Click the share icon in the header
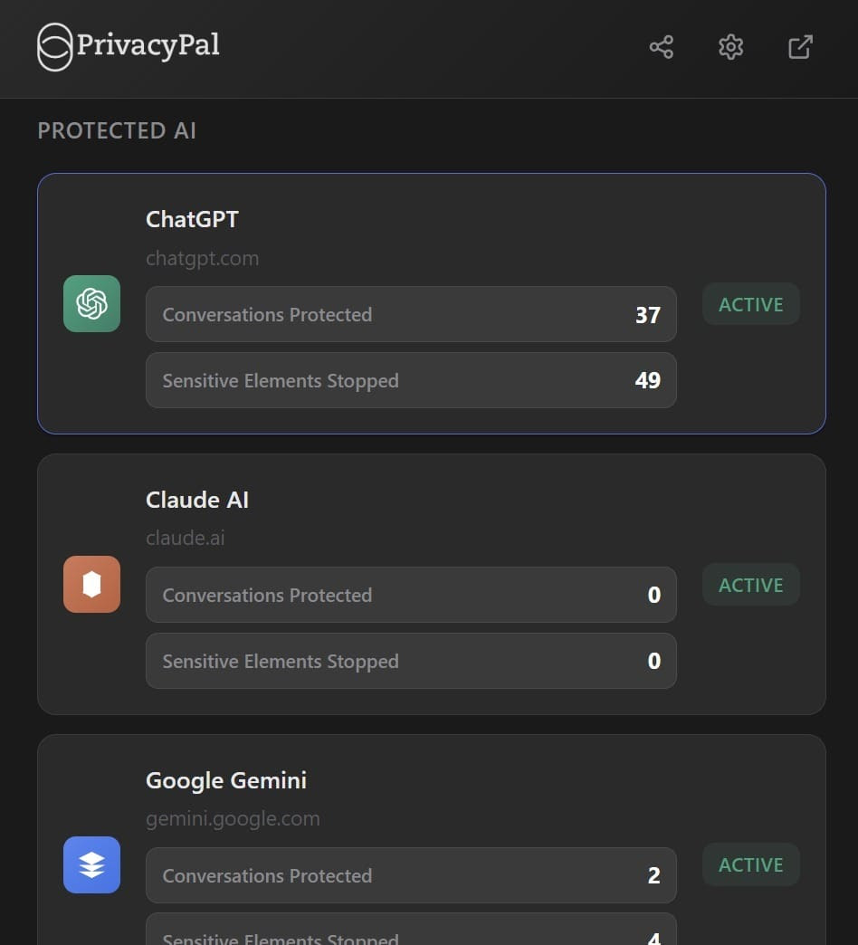Viewport: 858px width, 945px height. (661, 47)
